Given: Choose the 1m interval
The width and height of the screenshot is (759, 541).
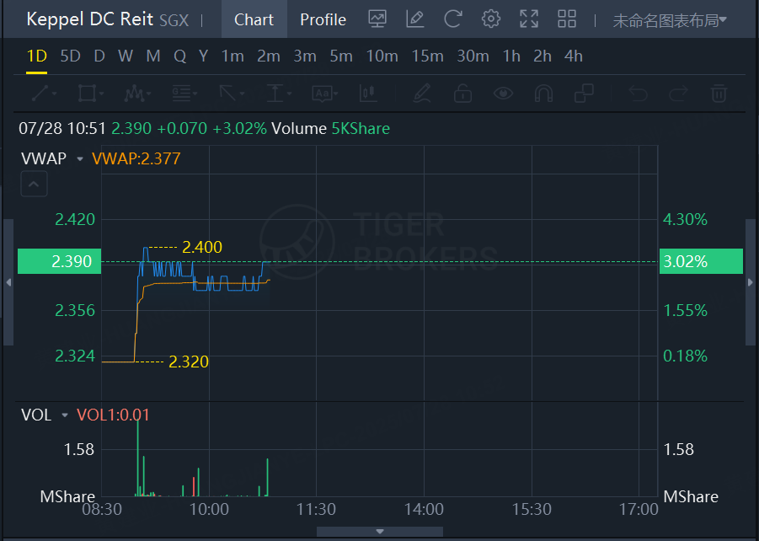Looking at the screenshot, I should tap(233, 56).
